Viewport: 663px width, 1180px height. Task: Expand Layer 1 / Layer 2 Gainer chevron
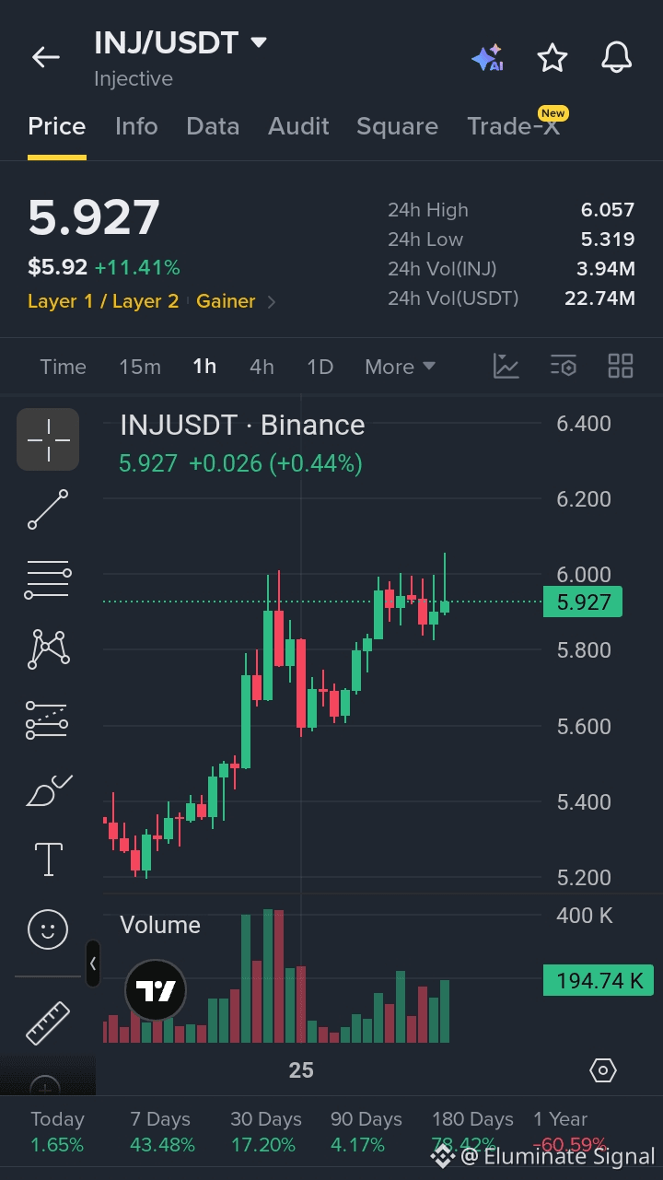tap(271, 301)
